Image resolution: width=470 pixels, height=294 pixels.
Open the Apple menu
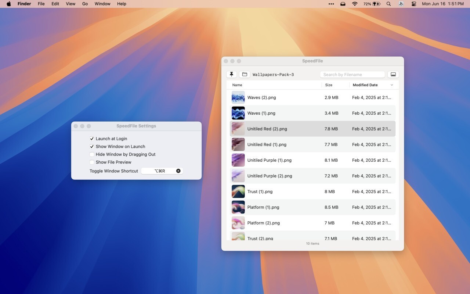click(x=9, y=4)
